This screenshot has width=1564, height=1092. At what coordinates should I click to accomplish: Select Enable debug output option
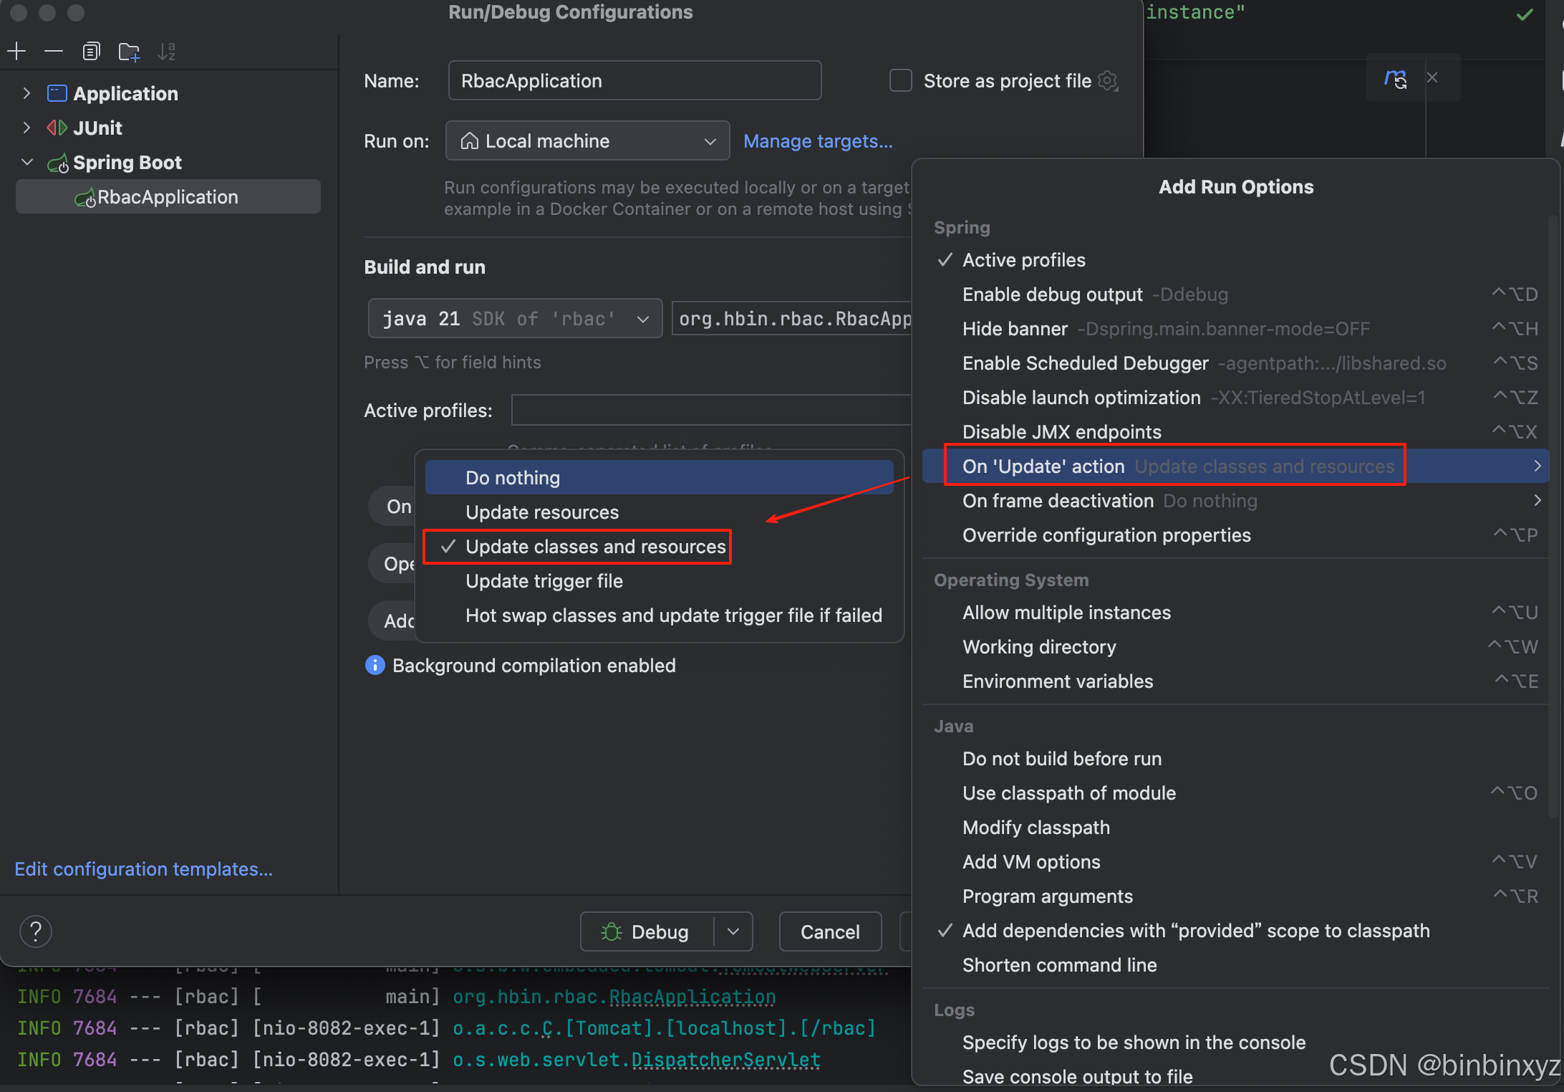pyautogui.click(x=1235, y=294)
